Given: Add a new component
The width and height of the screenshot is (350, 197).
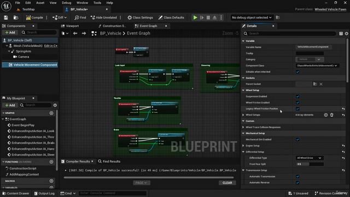Looking at the screenshot, I should [10, 32].
